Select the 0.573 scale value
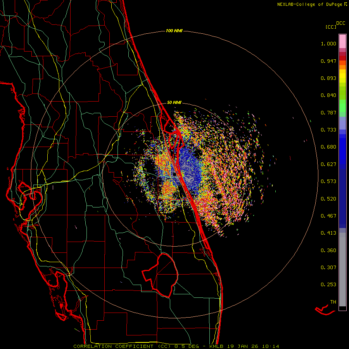Viewport: 349px width, 349px height. [328, 181]
